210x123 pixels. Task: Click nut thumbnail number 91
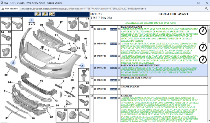coord(73,115)
